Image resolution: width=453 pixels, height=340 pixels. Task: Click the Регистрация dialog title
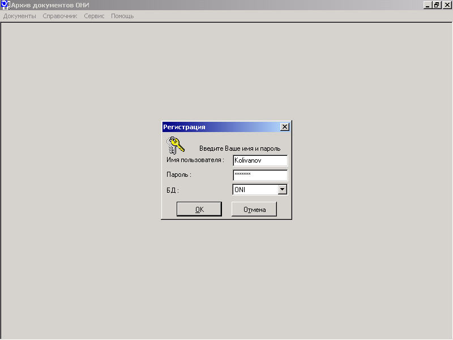click(x=185, y=127)
